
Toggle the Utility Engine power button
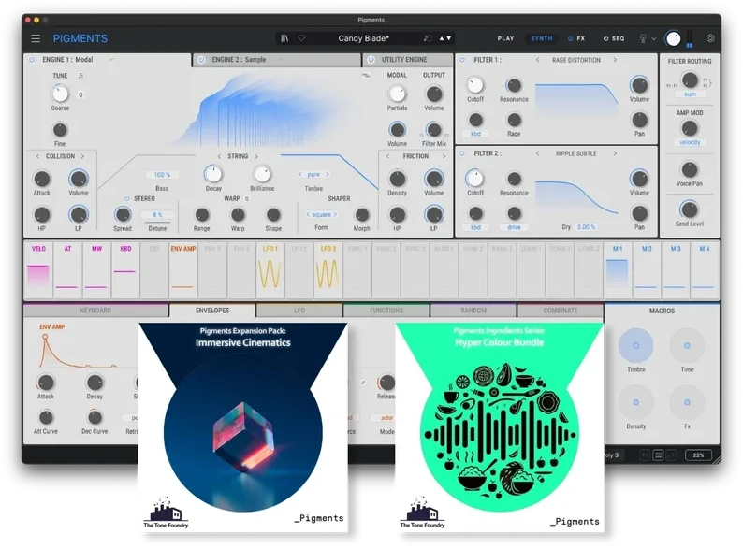click(x=371, y=60)
